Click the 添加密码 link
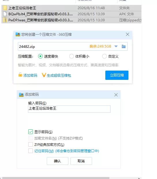Viewport: 157px width, 179px height. pyautogui.click(x=30, y=75)
